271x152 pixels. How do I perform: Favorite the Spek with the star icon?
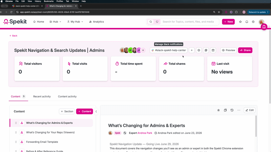[x=218, y=110]
